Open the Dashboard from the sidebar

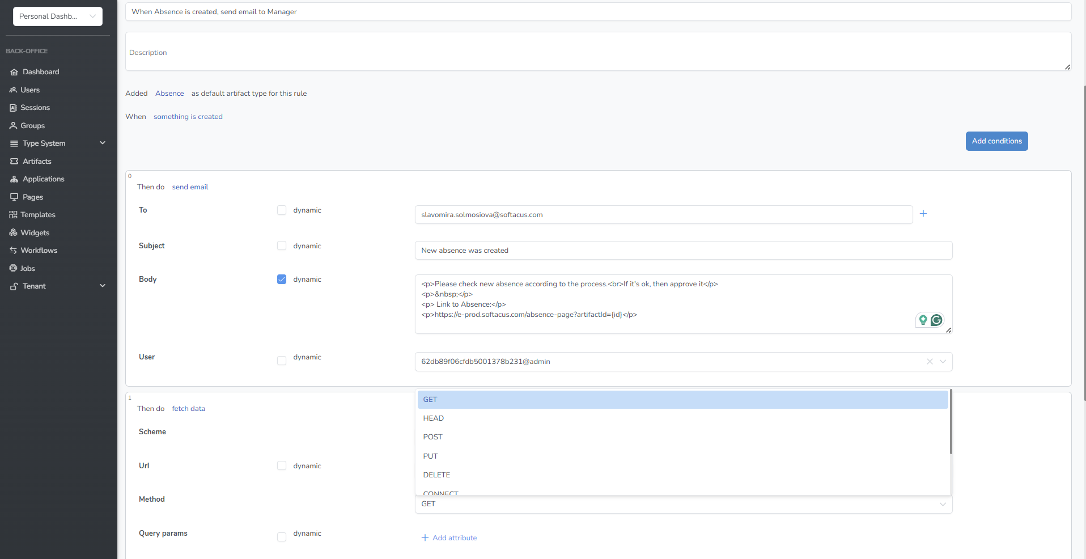coord(40,71)
